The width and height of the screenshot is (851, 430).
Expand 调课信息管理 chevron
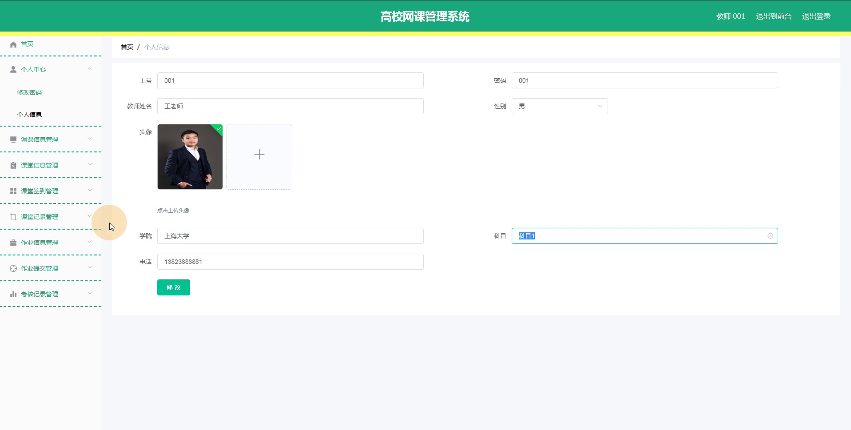(90, 139)
